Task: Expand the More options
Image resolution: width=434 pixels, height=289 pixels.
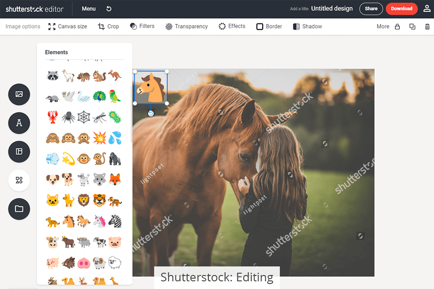Action: point(383,27)
